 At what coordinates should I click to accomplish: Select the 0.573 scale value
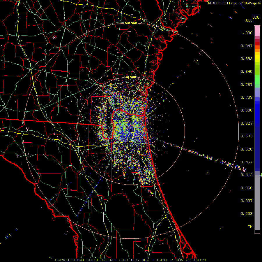click(x=247, y=136)
